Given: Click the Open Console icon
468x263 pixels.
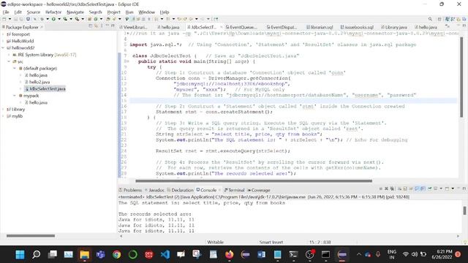Looking at the screenshot, I should 447,188.
